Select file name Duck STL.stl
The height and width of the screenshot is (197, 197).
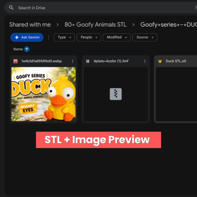tap(176, 61)
